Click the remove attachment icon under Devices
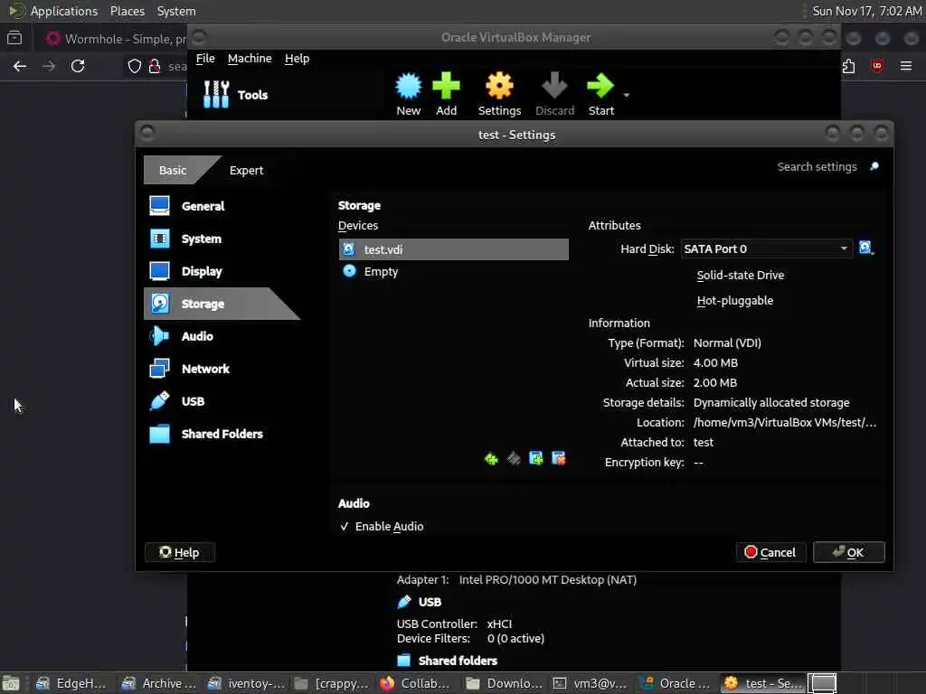 pyautogui.click(x=558, y=458)
